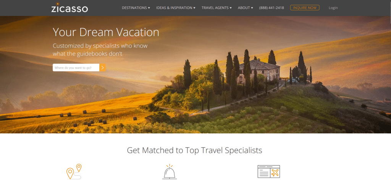Click the Zicasso logo
This screenshot has height=184, width=391.
click(x=69, y=8)
